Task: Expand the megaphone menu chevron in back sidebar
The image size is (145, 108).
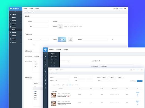Action: [21, 42]
